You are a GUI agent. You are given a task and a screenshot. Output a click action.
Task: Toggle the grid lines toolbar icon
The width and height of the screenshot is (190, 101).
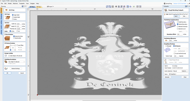click(x=113, y=7)
